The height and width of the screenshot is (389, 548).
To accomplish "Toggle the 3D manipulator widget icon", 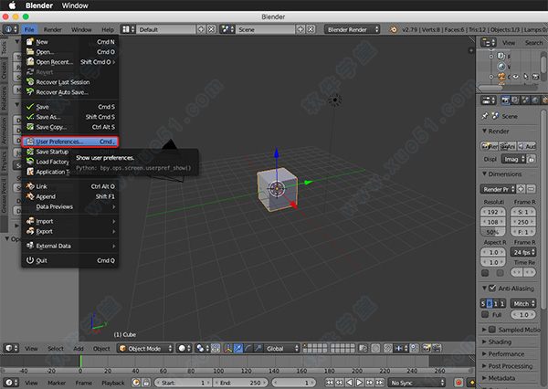I will click(x=227, y=349).
